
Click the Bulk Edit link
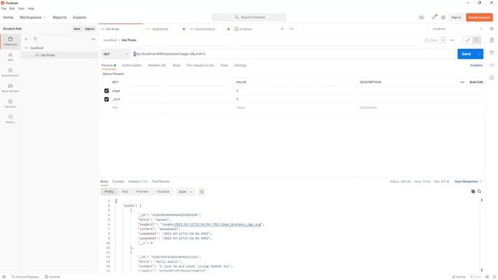(x=476, y=82)
